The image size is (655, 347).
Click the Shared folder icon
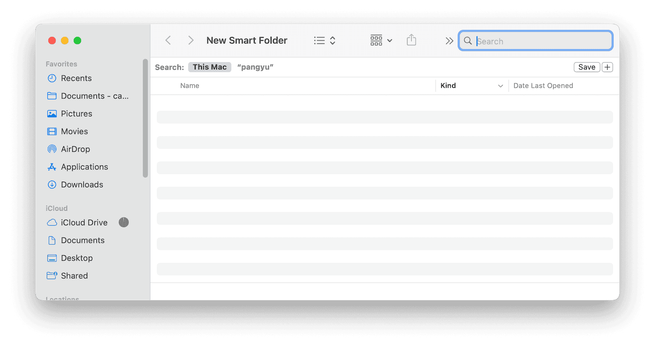(52, 276)
